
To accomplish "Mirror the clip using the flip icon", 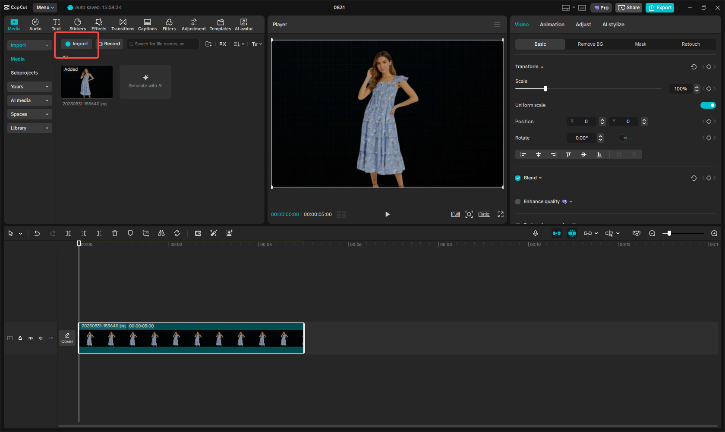I will pyautogui.click(x=161, y=233).
